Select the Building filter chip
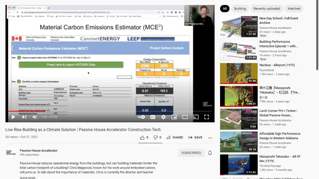319x179 pixels. (x=240, y=9)
